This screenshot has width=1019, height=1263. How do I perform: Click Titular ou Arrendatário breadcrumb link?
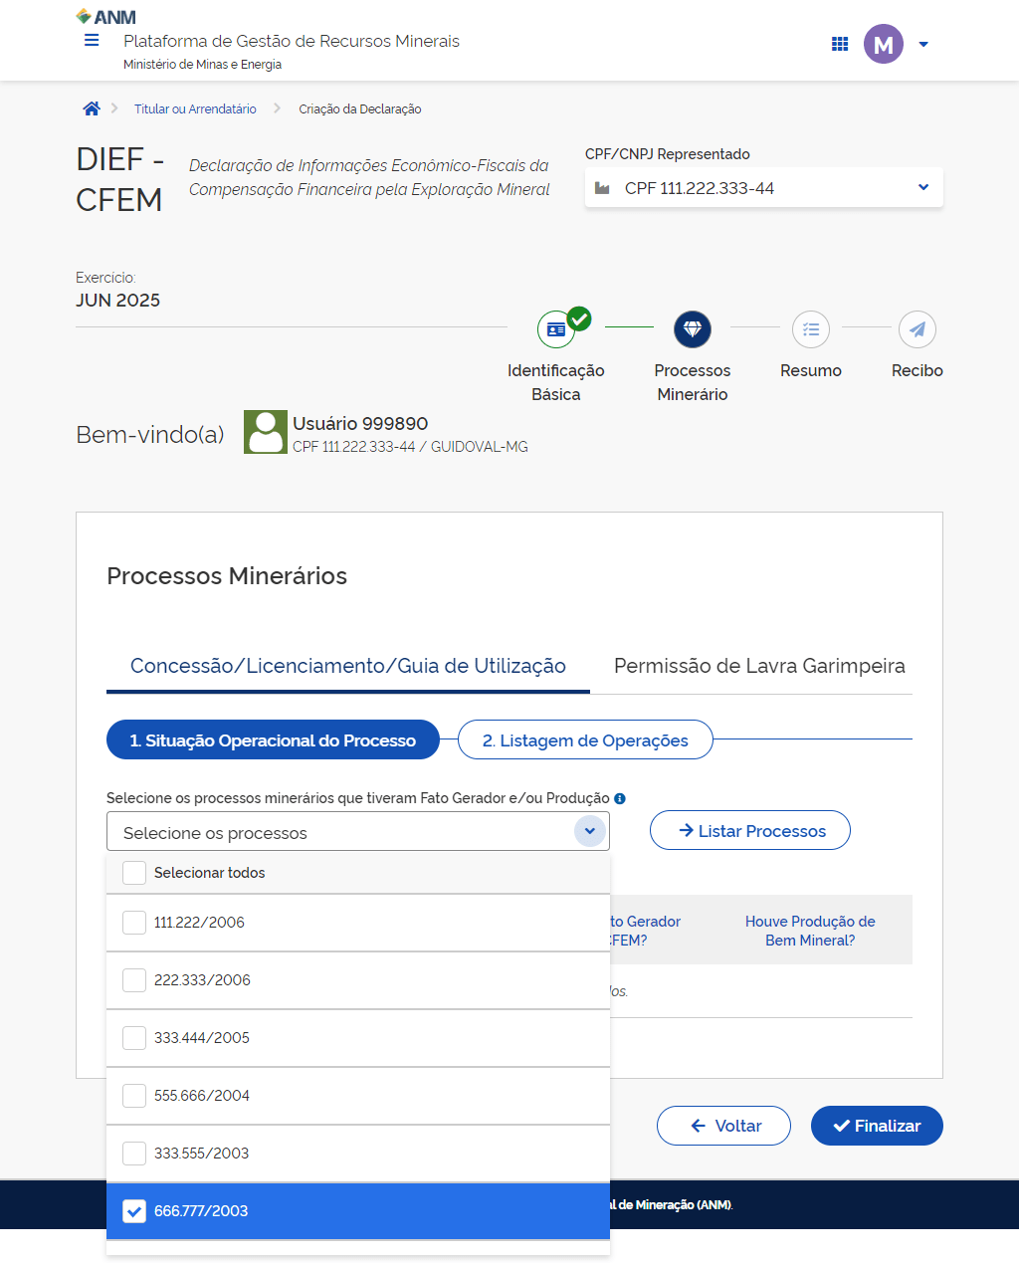click(195, 109)
